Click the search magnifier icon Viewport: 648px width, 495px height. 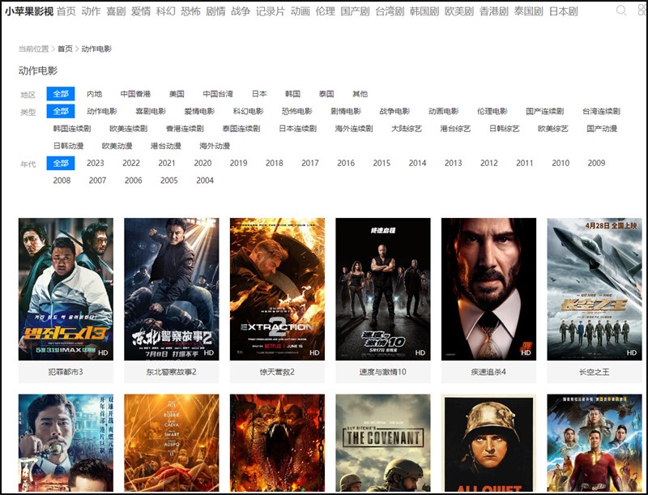621,11
